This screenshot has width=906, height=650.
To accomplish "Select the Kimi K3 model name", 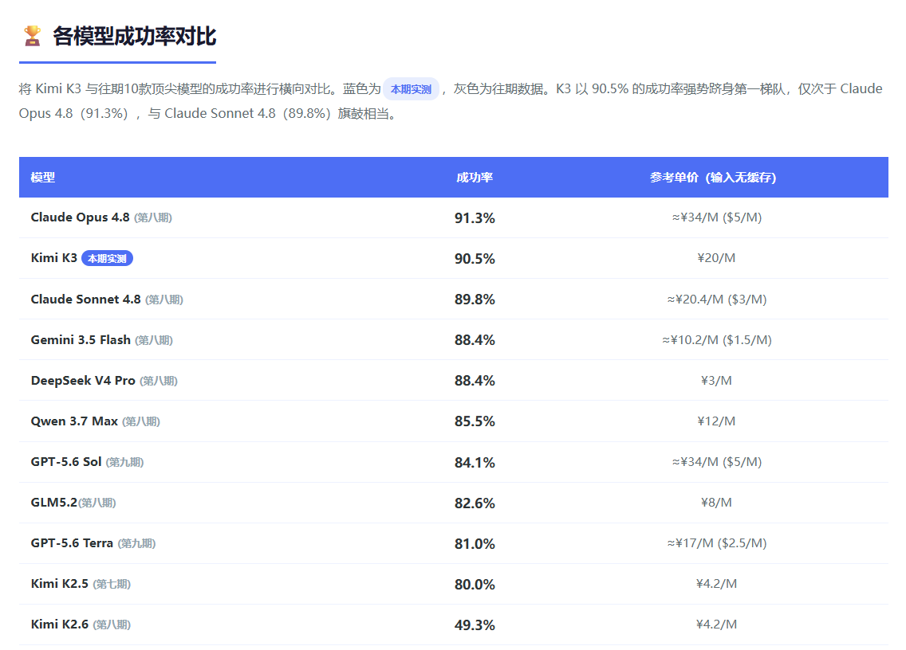I will point(53,258).
